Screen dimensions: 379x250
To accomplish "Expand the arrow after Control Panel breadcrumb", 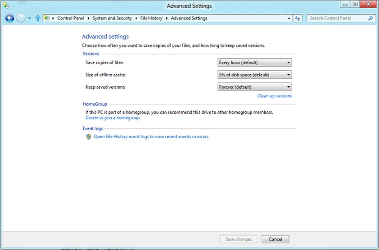I will 88,18.
